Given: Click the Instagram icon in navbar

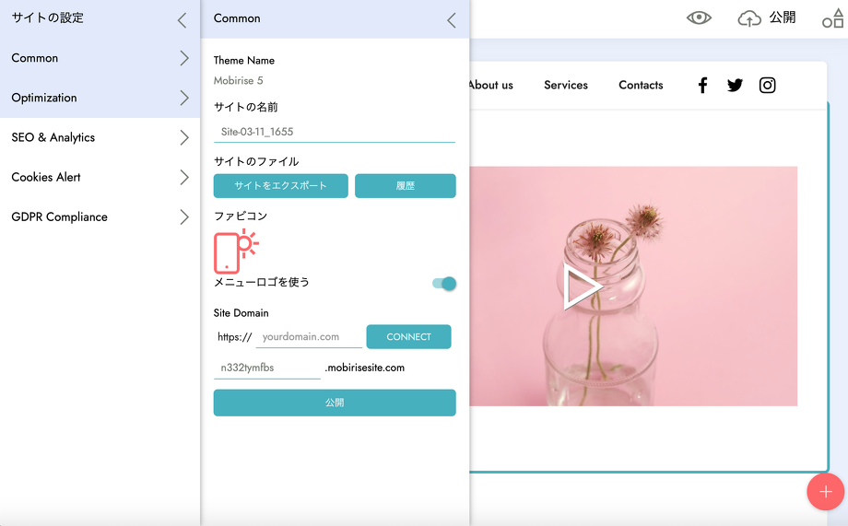Looking at the screenshot, I should click(x=767, y=86).
